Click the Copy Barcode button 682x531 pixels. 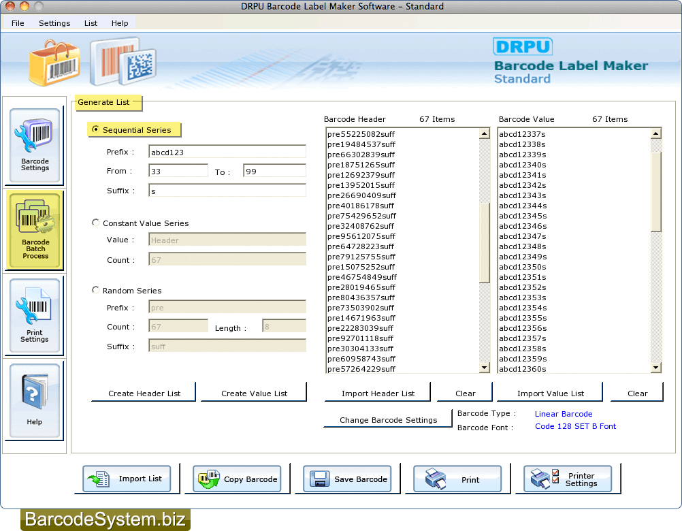[237, 479]
